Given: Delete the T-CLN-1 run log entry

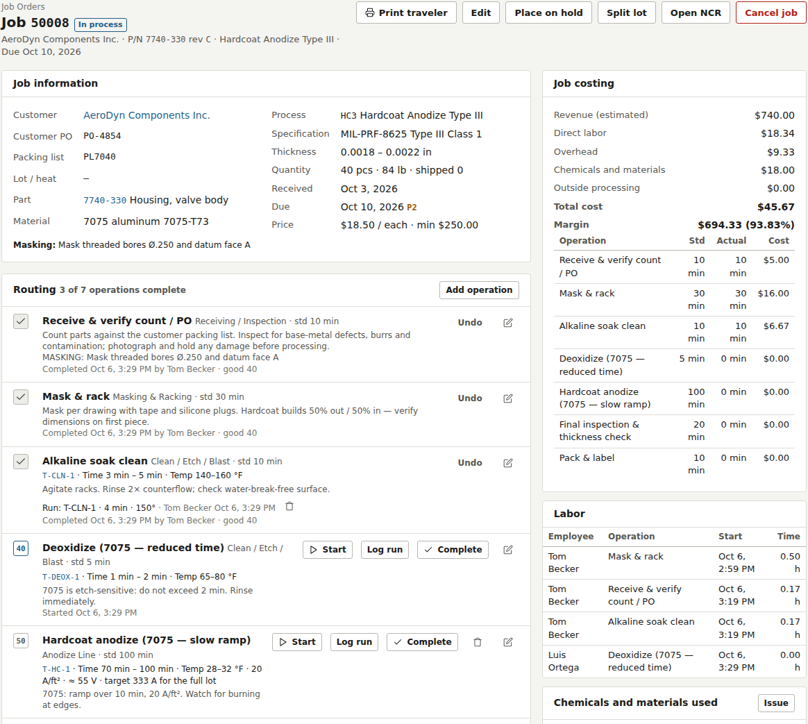Looking at the screenshot, I should tap(289, 507).
